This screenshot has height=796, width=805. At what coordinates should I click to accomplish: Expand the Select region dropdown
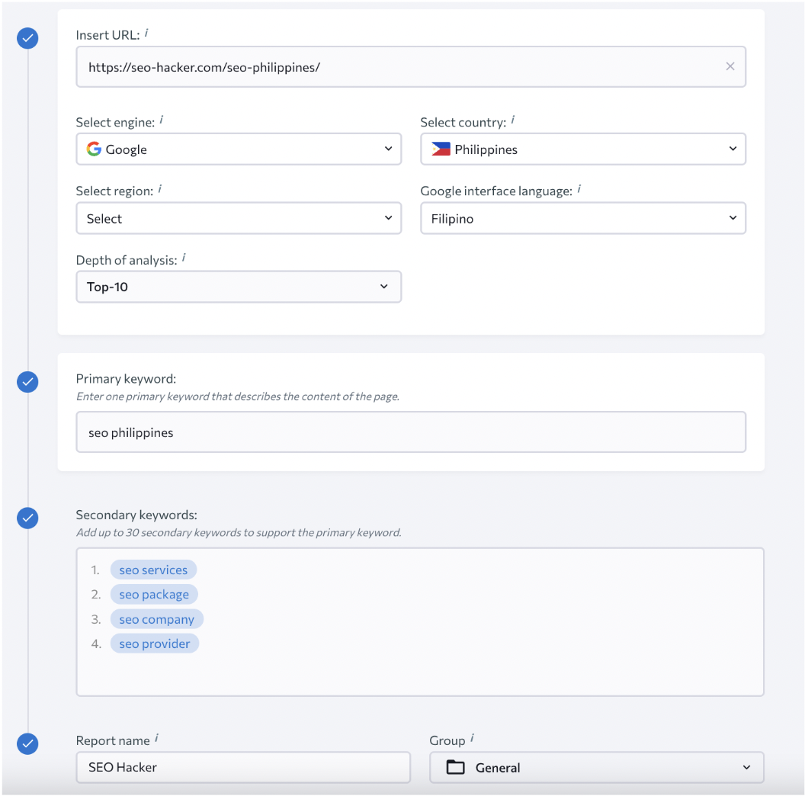239,219
